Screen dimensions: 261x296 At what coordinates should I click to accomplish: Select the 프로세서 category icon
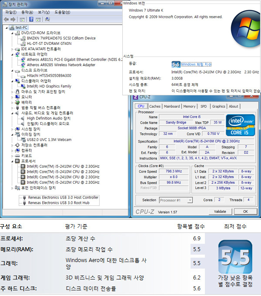17,161
